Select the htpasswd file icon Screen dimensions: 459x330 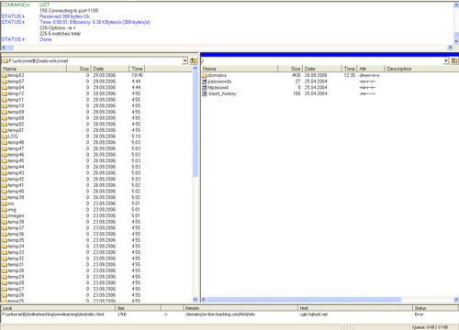coord(205,88)
